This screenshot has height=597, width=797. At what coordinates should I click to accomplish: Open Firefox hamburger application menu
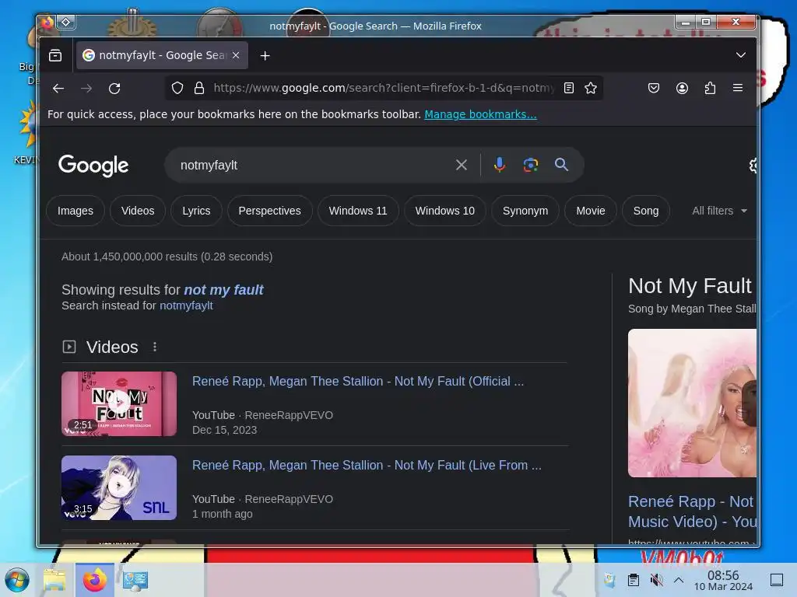pyautogui.click(x=738, y=89)
